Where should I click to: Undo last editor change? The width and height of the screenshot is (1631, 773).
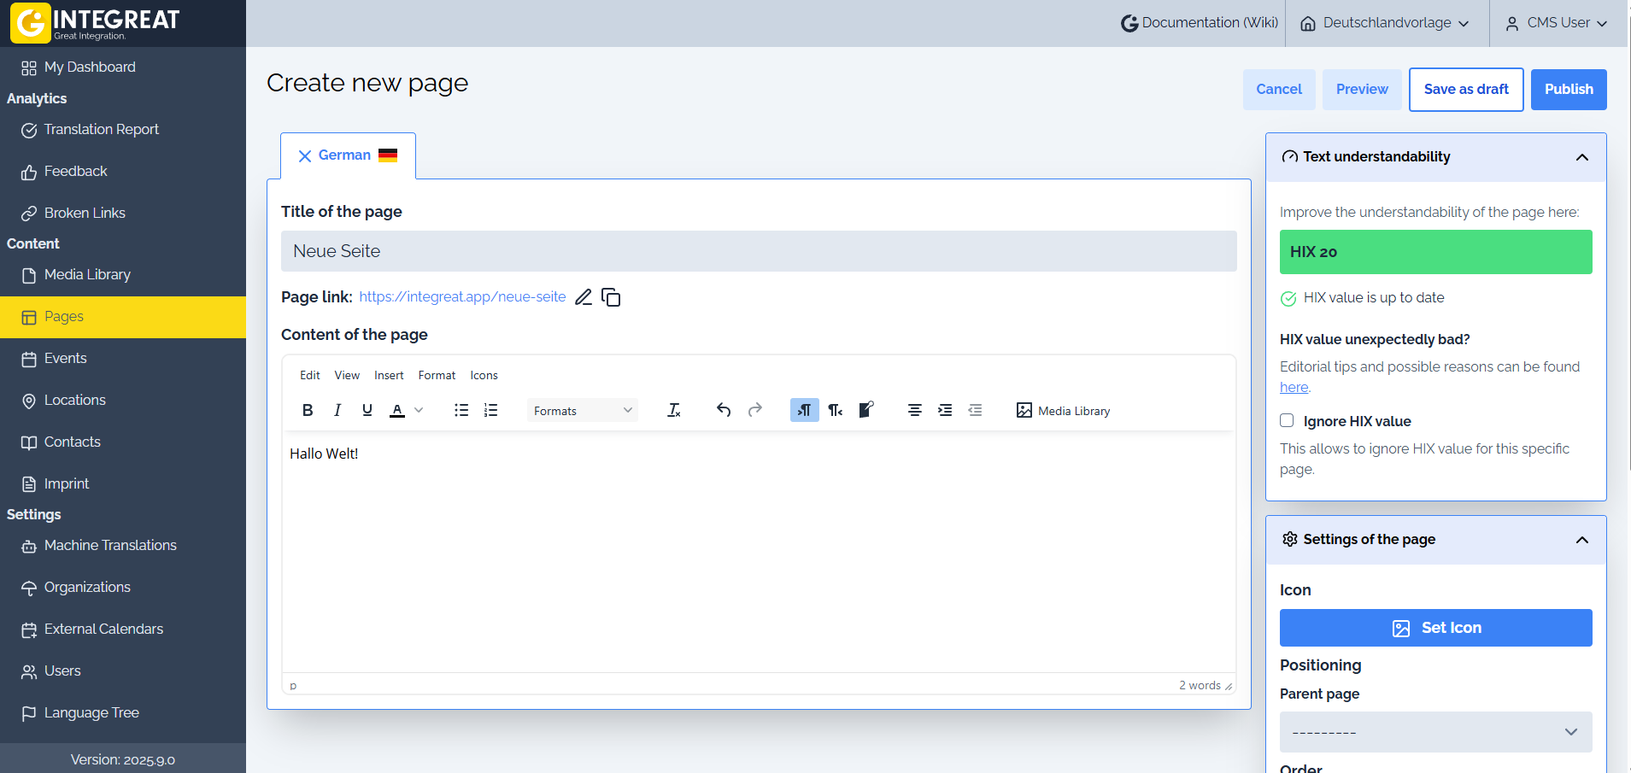tap(724, 411)
